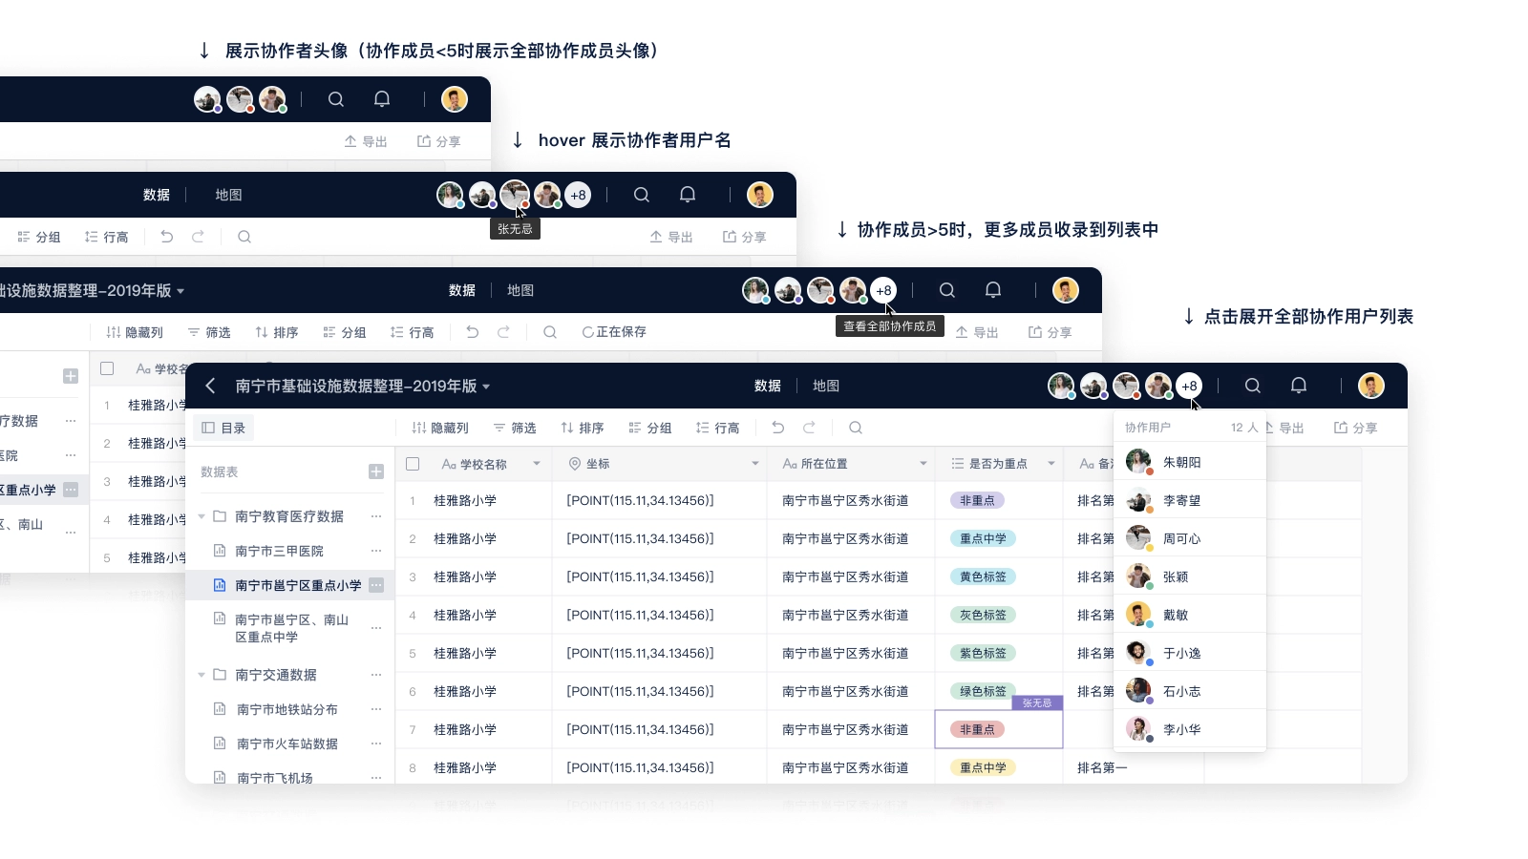Expand the title dropdown in the frontmost window
This screenshot has width=1528, height=859.
[x=486, y=387]
